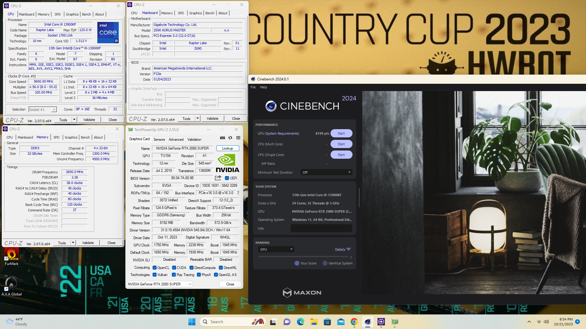This screenshot has height=329, width=586.
Task: Toggle the CUDA checkbox
Action: (x=174, y=268)
